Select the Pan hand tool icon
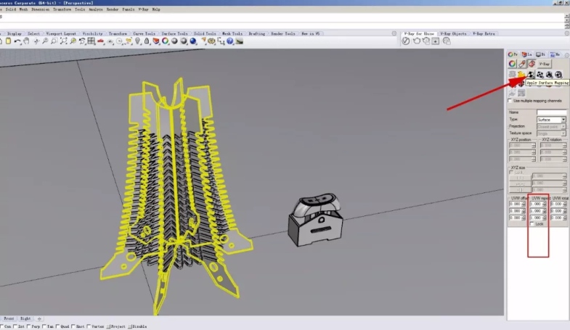The height and width of the screenshot is (330, 570). click(x=27, y=41)
